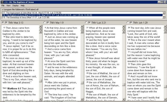The image size is (167, 102).
Task: Select row 19. The Geneology of Jesus
Action: click(83, 17)
